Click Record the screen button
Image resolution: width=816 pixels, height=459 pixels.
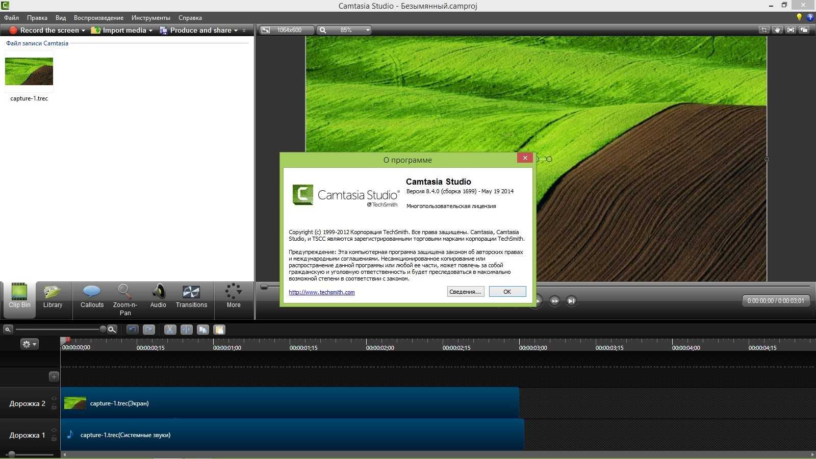pyautogui.click(x=44, y=31)
